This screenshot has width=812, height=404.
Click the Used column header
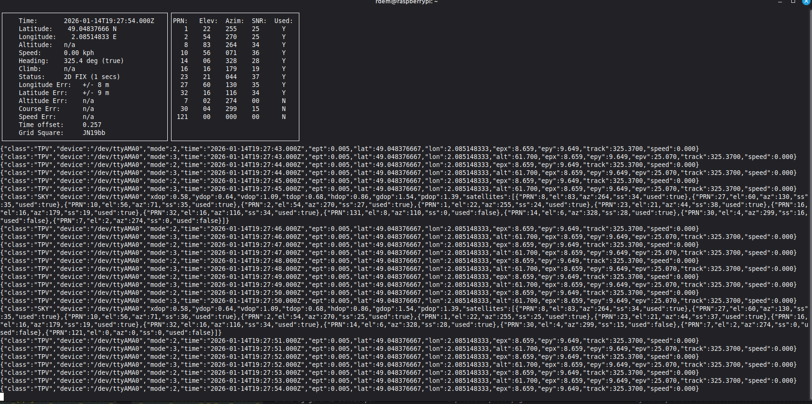click(283, 21)
